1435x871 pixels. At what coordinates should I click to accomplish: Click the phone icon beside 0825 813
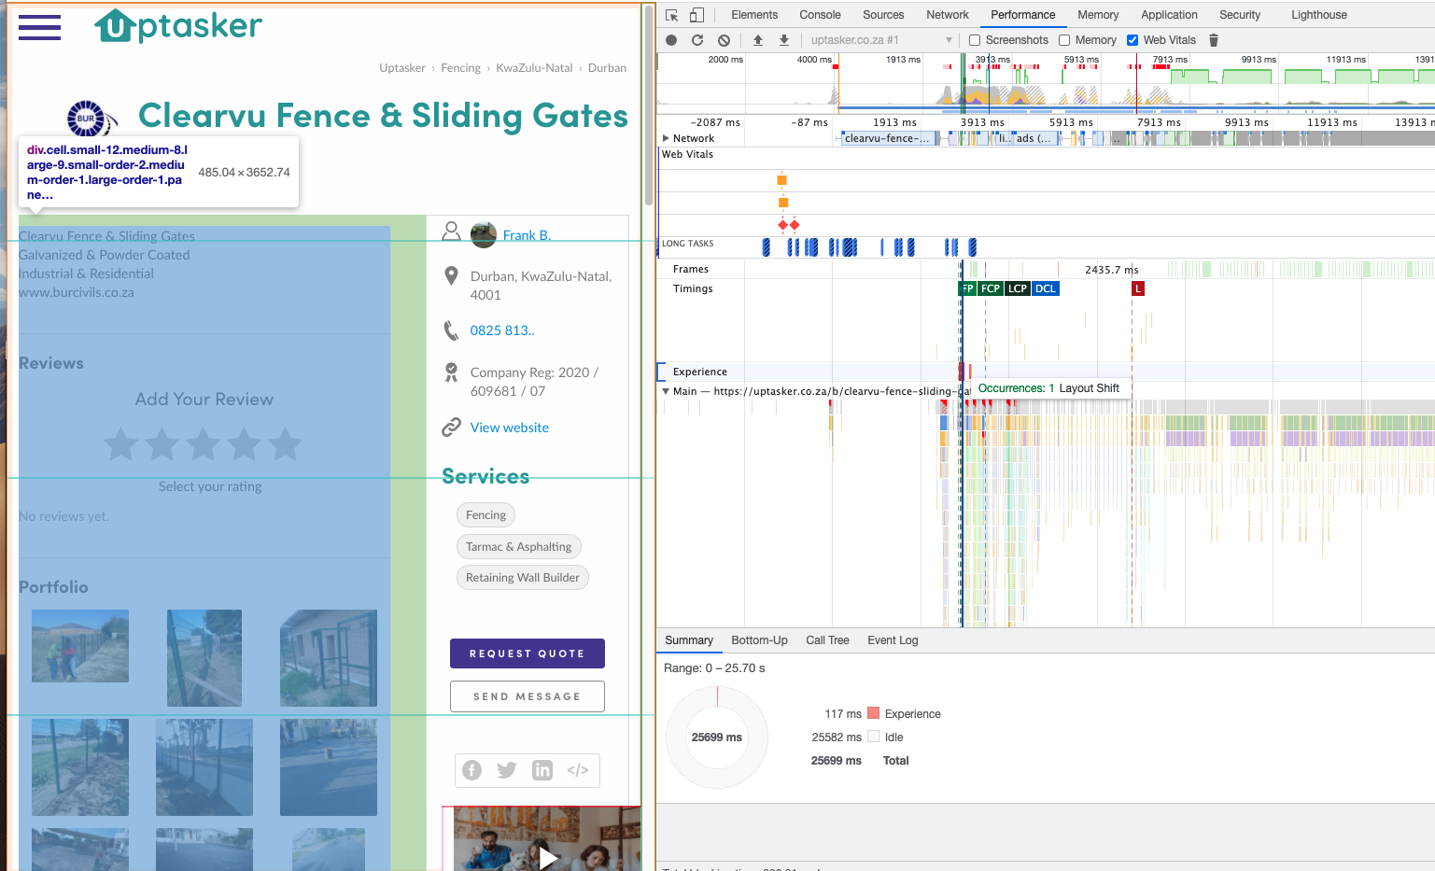tap(451, 330)
